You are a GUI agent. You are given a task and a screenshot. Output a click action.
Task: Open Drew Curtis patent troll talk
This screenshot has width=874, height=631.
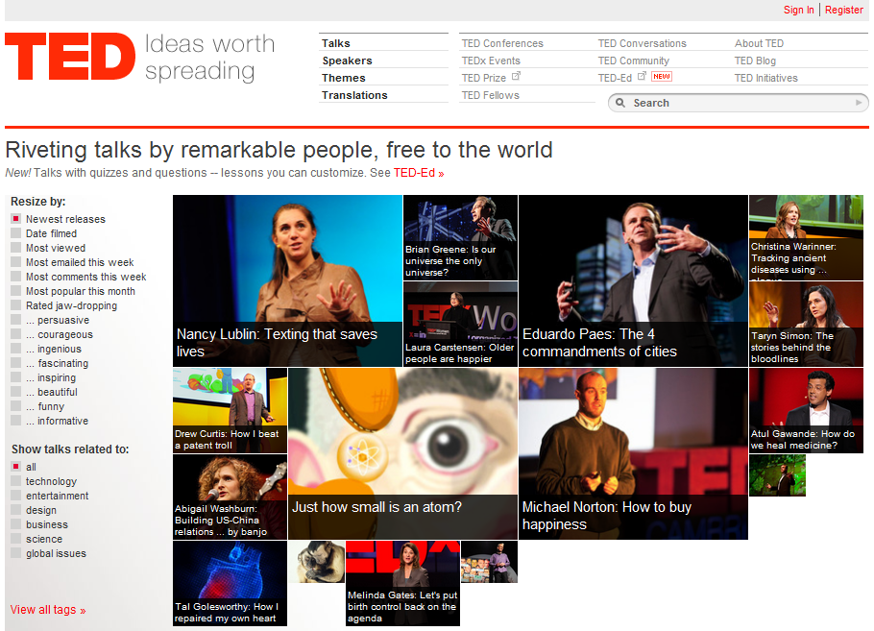[x=230, y=410]
